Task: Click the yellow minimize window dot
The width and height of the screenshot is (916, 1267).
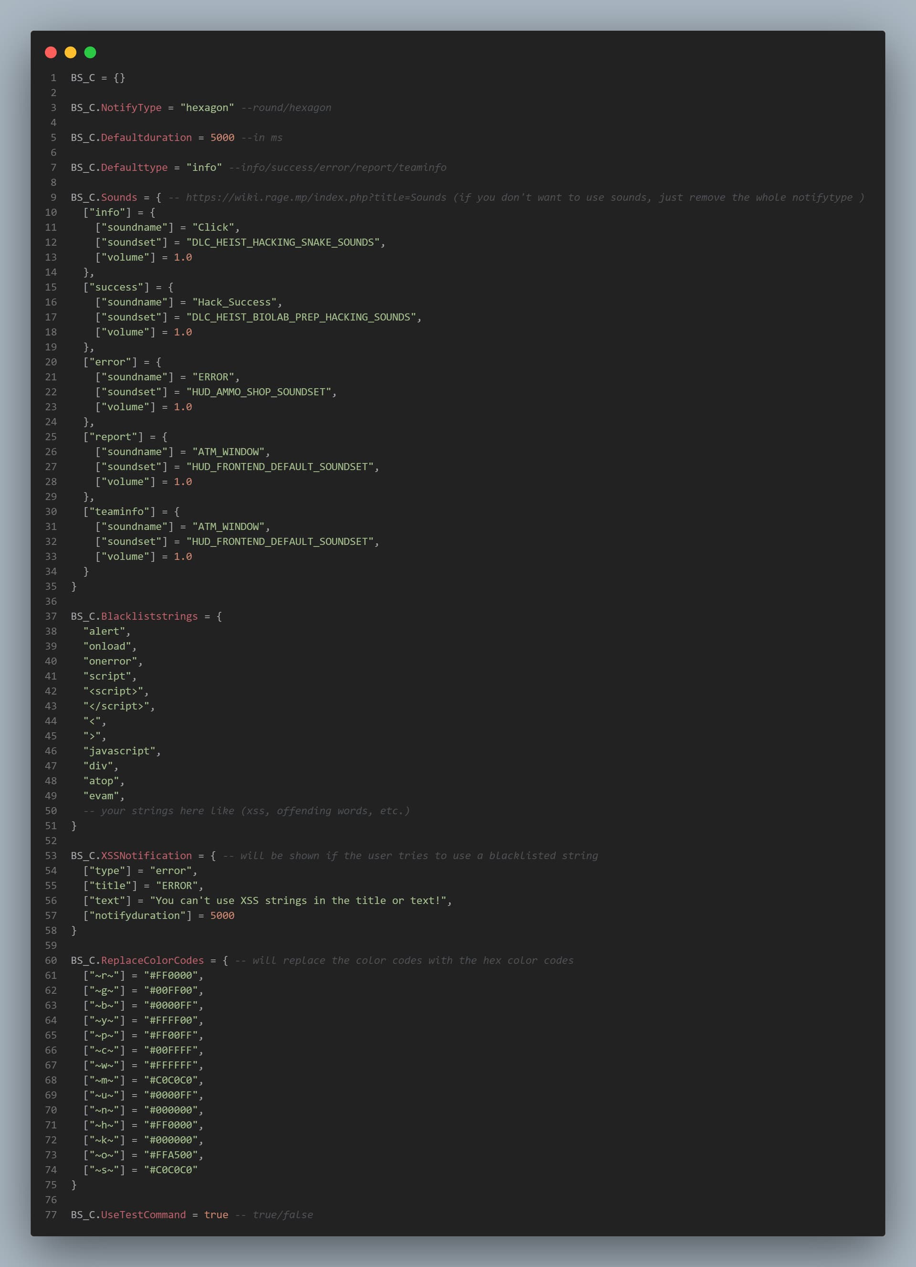Action: pyautogui.click(x=71, y=52)
